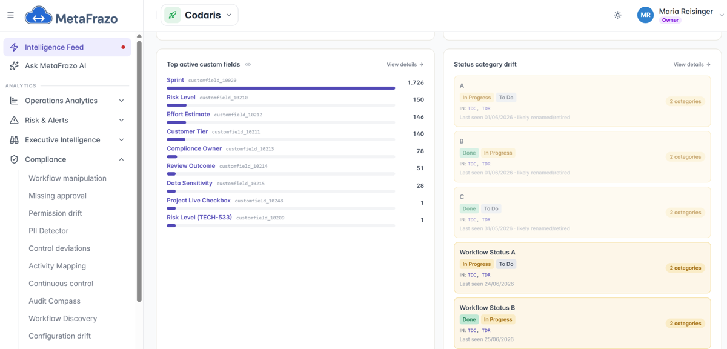Collapse the Compliance section chevron
The width and height of the screenshot is (727, 349).
tap(121, 159)
